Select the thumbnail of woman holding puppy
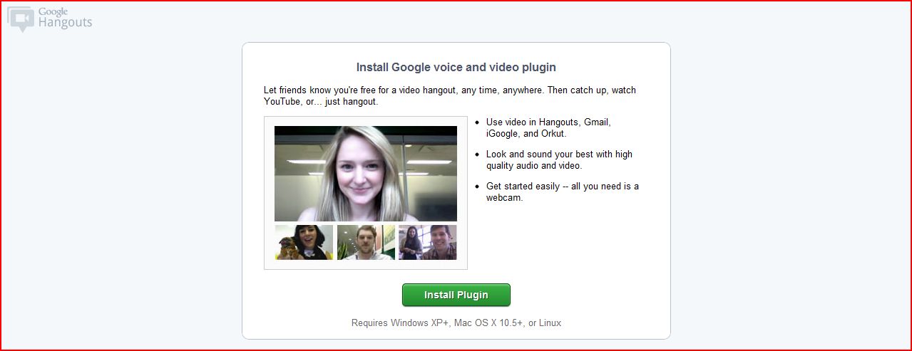Screen dimensions: 912x351 click(304, 242)
